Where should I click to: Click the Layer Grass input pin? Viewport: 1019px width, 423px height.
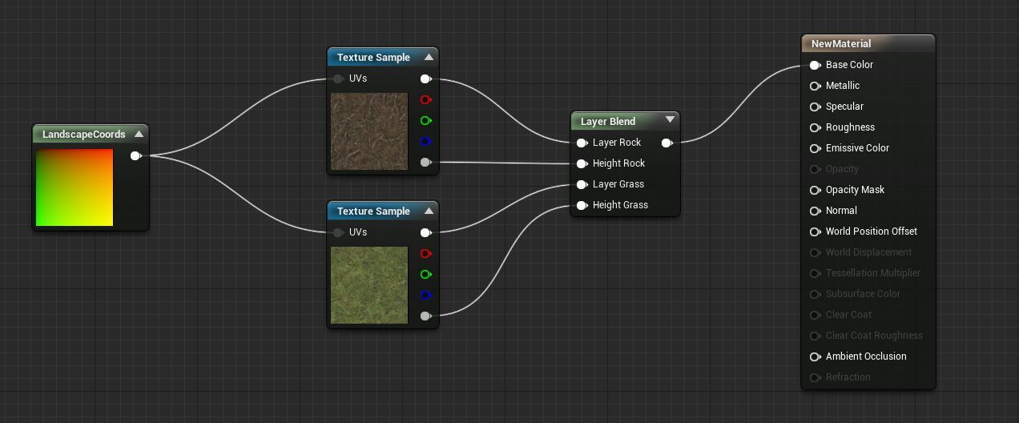pyautogui.click(x=582, y=184)
